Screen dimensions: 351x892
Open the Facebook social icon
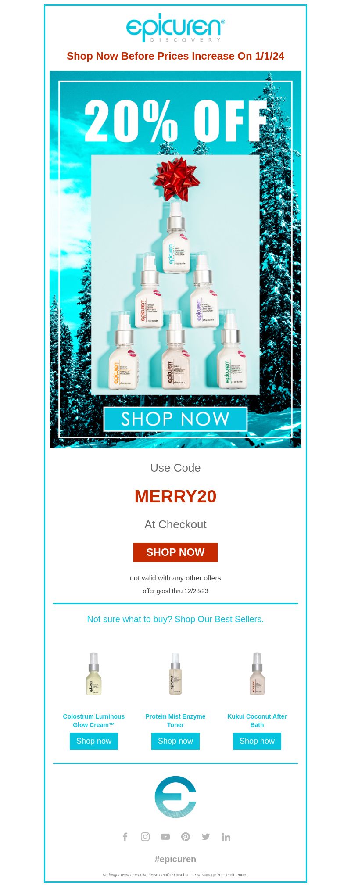pos(125,837)
